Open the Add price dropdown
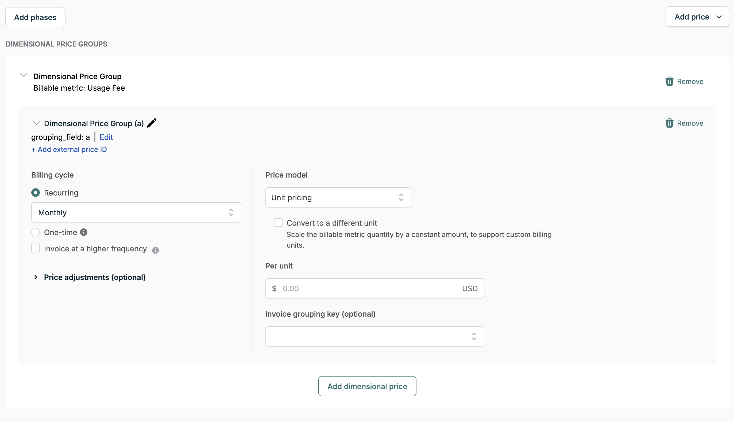Viewport: 734px width, 422px height. [697, 17]
